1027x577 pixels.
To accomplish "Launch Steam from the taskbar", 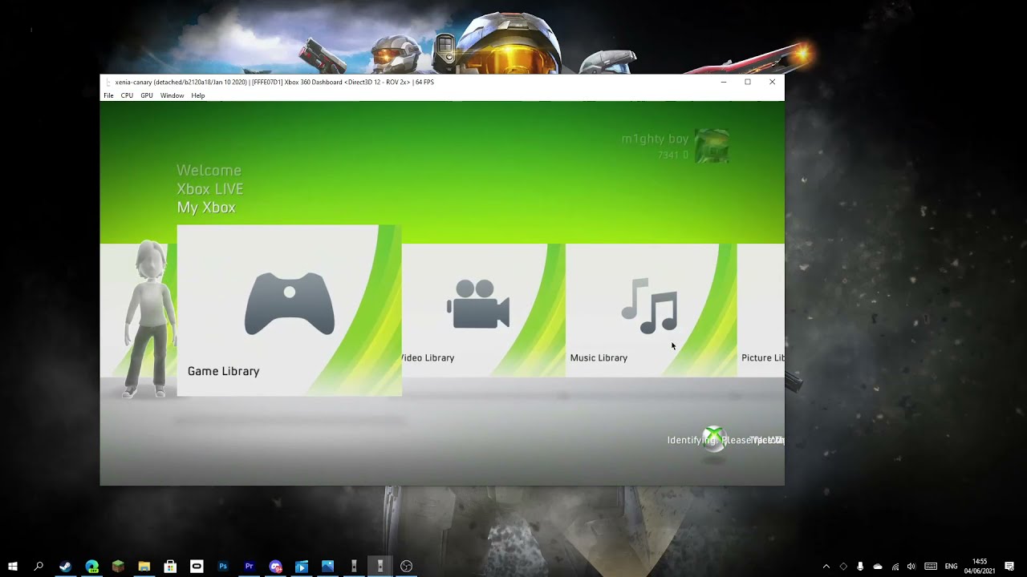I will point(65,567).
